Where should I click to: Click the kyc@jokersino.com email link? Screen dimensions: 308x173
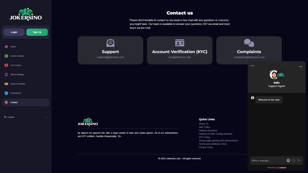coord(180,57)
